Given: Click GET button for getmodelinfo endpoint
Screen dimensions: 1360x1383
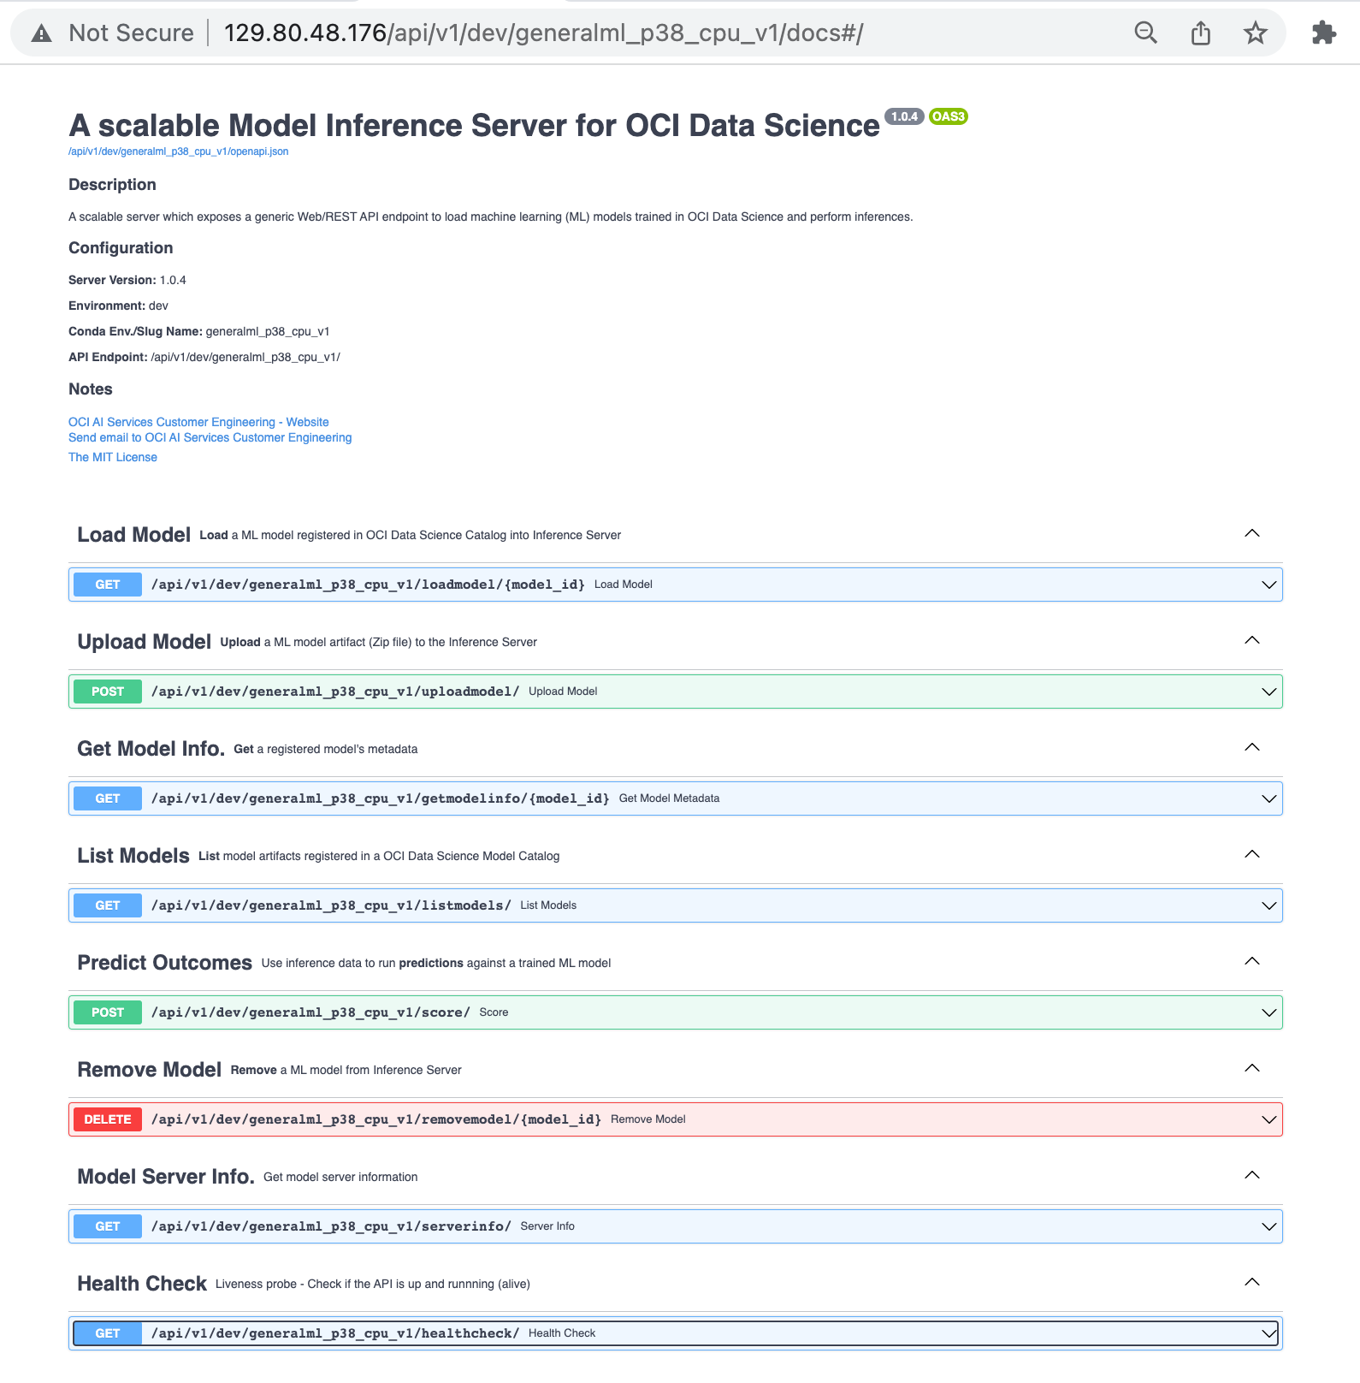Looking at the screenshot, I should (x=108, y=798).
